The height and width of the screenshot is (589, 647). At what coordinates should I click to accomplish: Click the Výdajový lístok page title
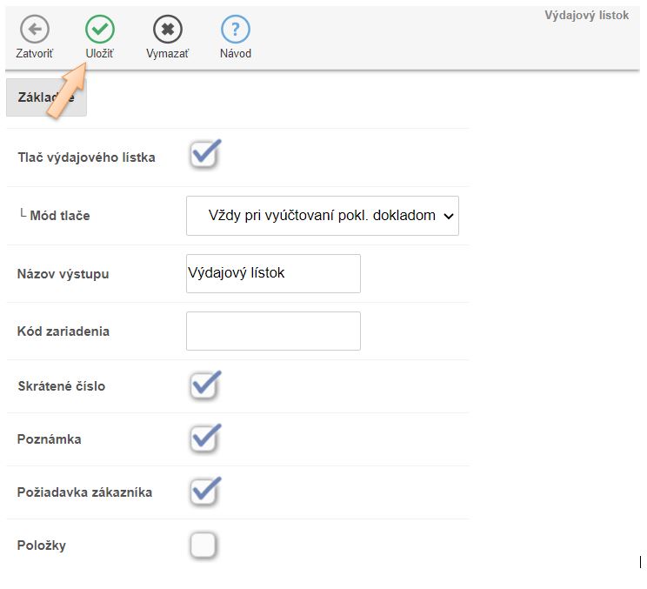[x=586, y=16]
